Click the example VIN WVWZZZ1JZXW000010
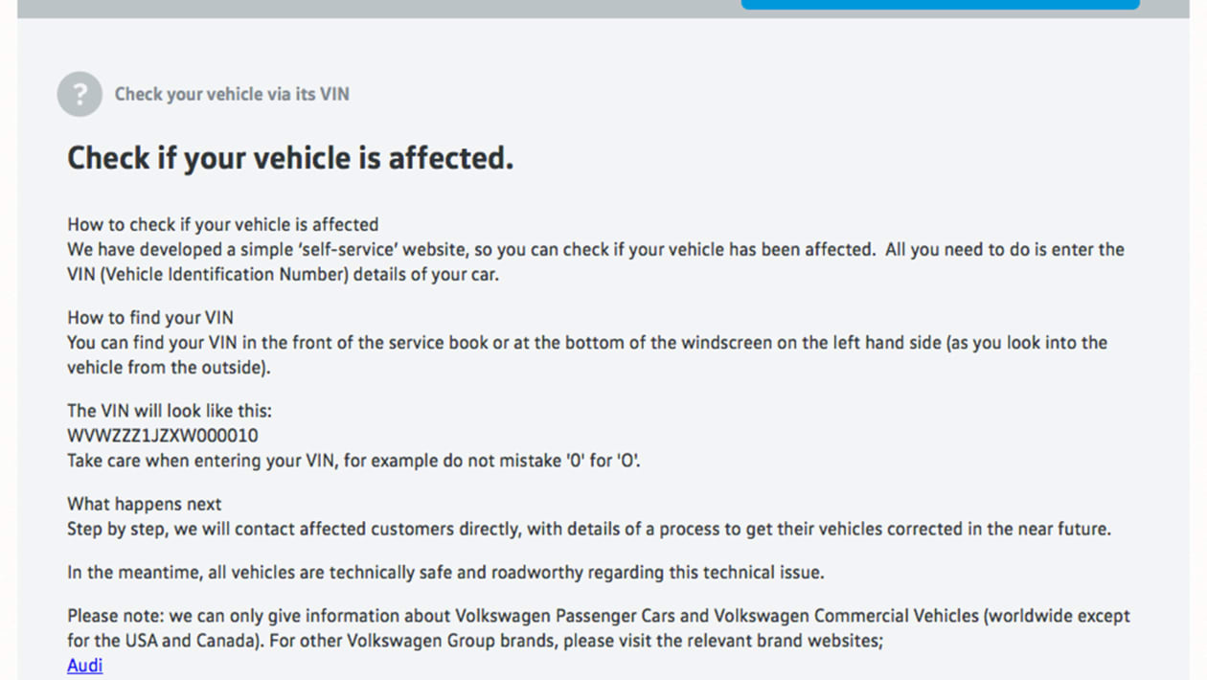This screenshot has width=1207, height=680. click(163, 436)
